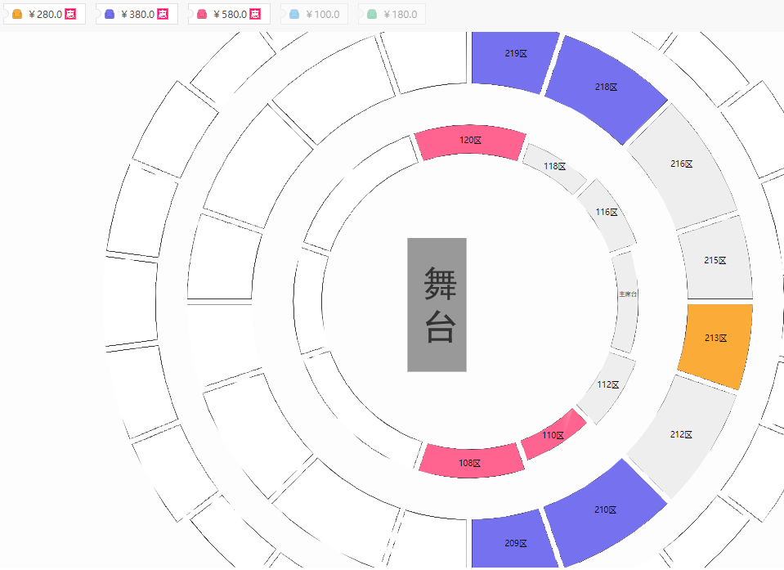784x570 pixels.
Task: Click the discount badge on the ¥380.0 tag
Action: tap(163, 15)
